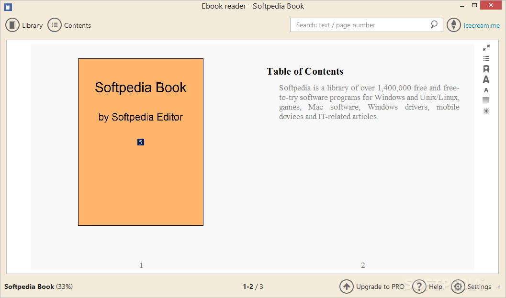Click the Settings text button
This screenshot has height=298, width=506.
479,287
